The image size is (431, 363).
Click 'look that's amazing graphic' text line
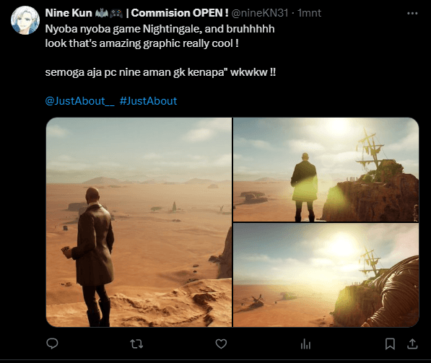(x=142, y=43)
